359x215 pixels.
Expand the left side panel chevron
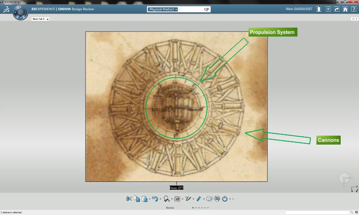pyautogui.click(x=3, y=107)
